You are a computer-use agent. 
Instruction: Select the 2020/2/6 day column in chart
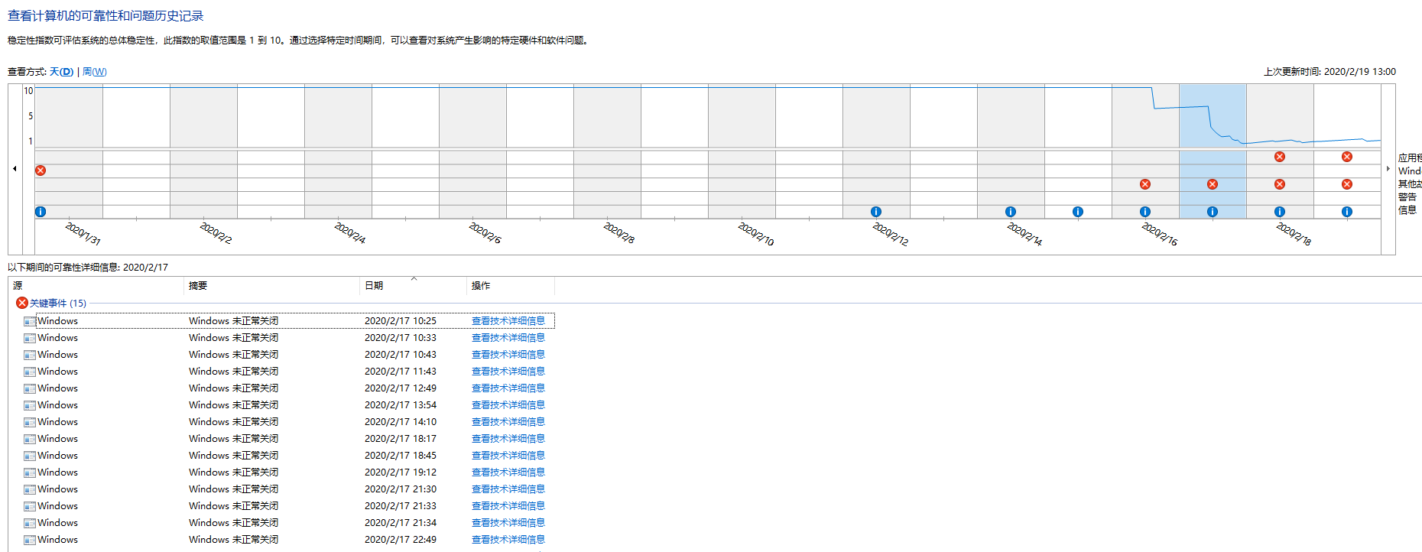(472, 151)
